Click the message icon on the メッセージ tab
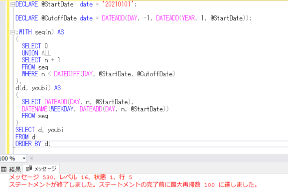This screenshot has width=288, height=195. 29,169
